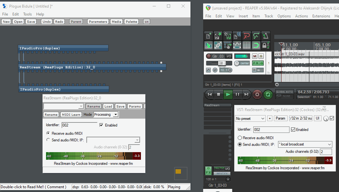Viewport: 339px width, 192px height.
Task: Toggle FX bypass power button on Gtr track
Action: tap(262, 63)
